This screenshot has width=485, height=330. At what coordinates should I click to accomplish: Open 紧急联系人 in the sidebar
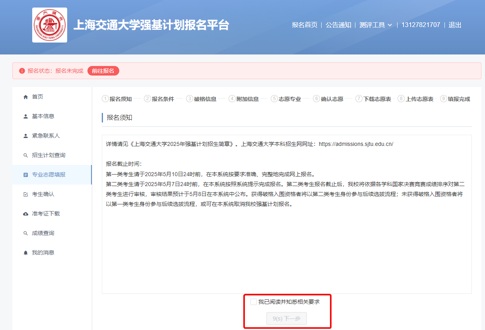click(52, 136)
